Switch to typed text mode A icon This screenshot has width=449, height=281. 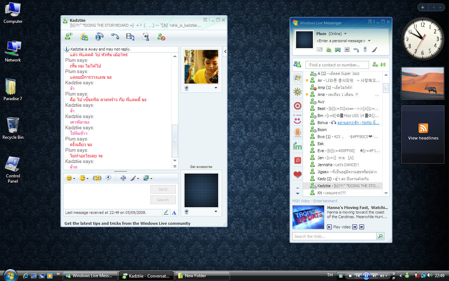[x=174, y=213]
